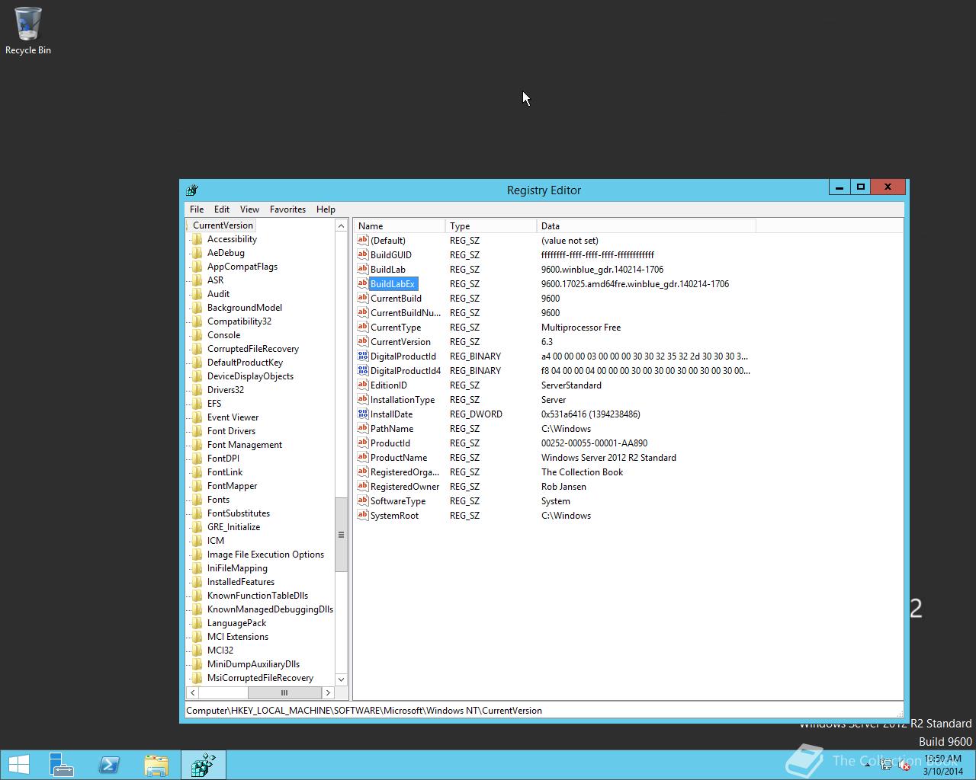
Task: Click folder icon of AeDebug key
Action: pyautogui.click(x=197, y=253)
